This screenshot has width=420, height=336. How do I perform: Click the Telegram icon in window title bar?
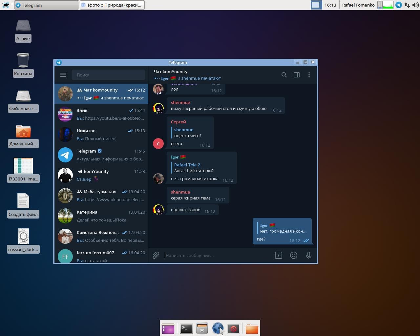59,62
